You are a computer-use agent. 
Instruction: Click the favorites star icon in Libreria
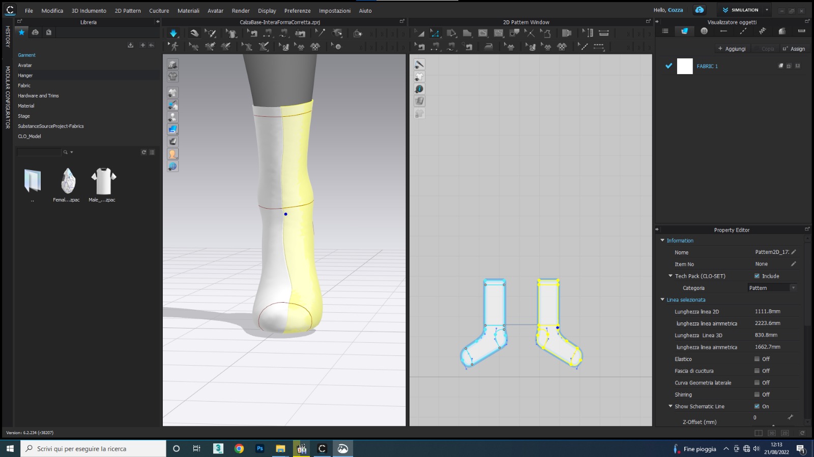tap(21, 32)
